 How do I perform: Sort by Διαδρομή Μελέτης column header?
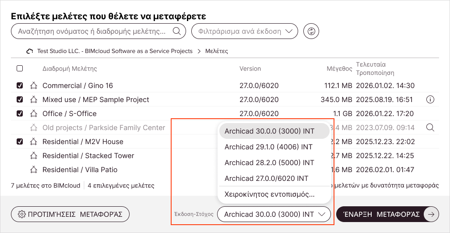(x=70, y=69)
